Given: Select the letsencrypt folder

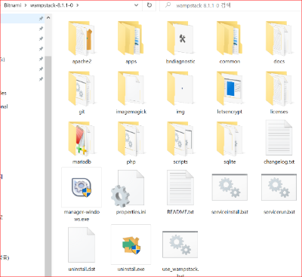Looking at the screenshot, I should coord(230,93).
